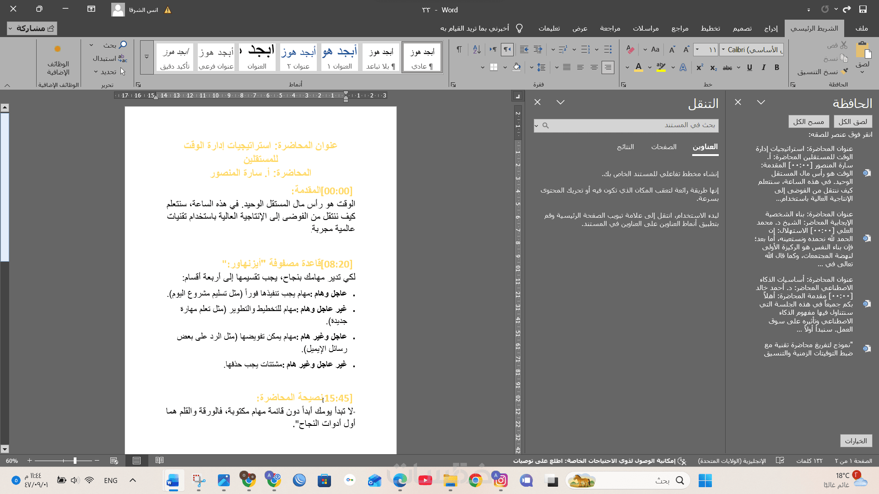879x494 pixels.
Task: Click the clear all formatting icon
Action: [x=630, y=49]
